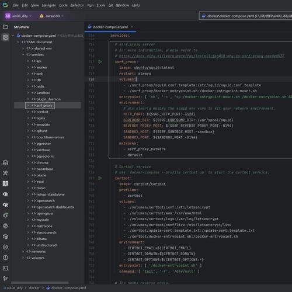Click the striped columns sidebar icon
The width and height of the screenshot is (292, 292).
click(5, 183)
